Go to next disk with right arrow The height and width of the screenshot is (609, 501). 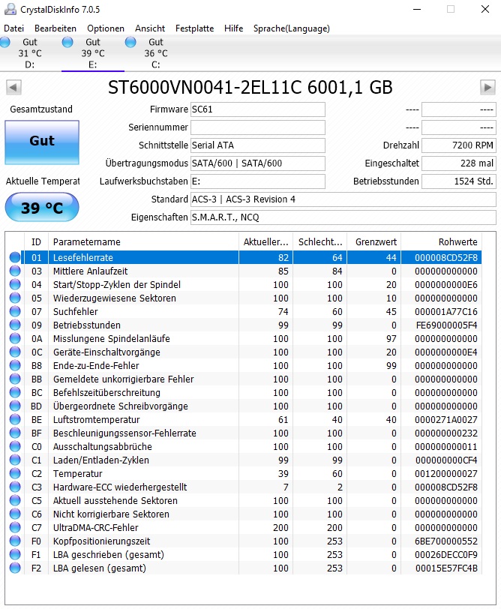(x=487, y=88)
